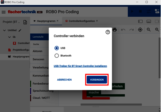This screenshot has width=161, height=112.
Task: Click the VERBINDEN button
Action: [x=97, y=80]
